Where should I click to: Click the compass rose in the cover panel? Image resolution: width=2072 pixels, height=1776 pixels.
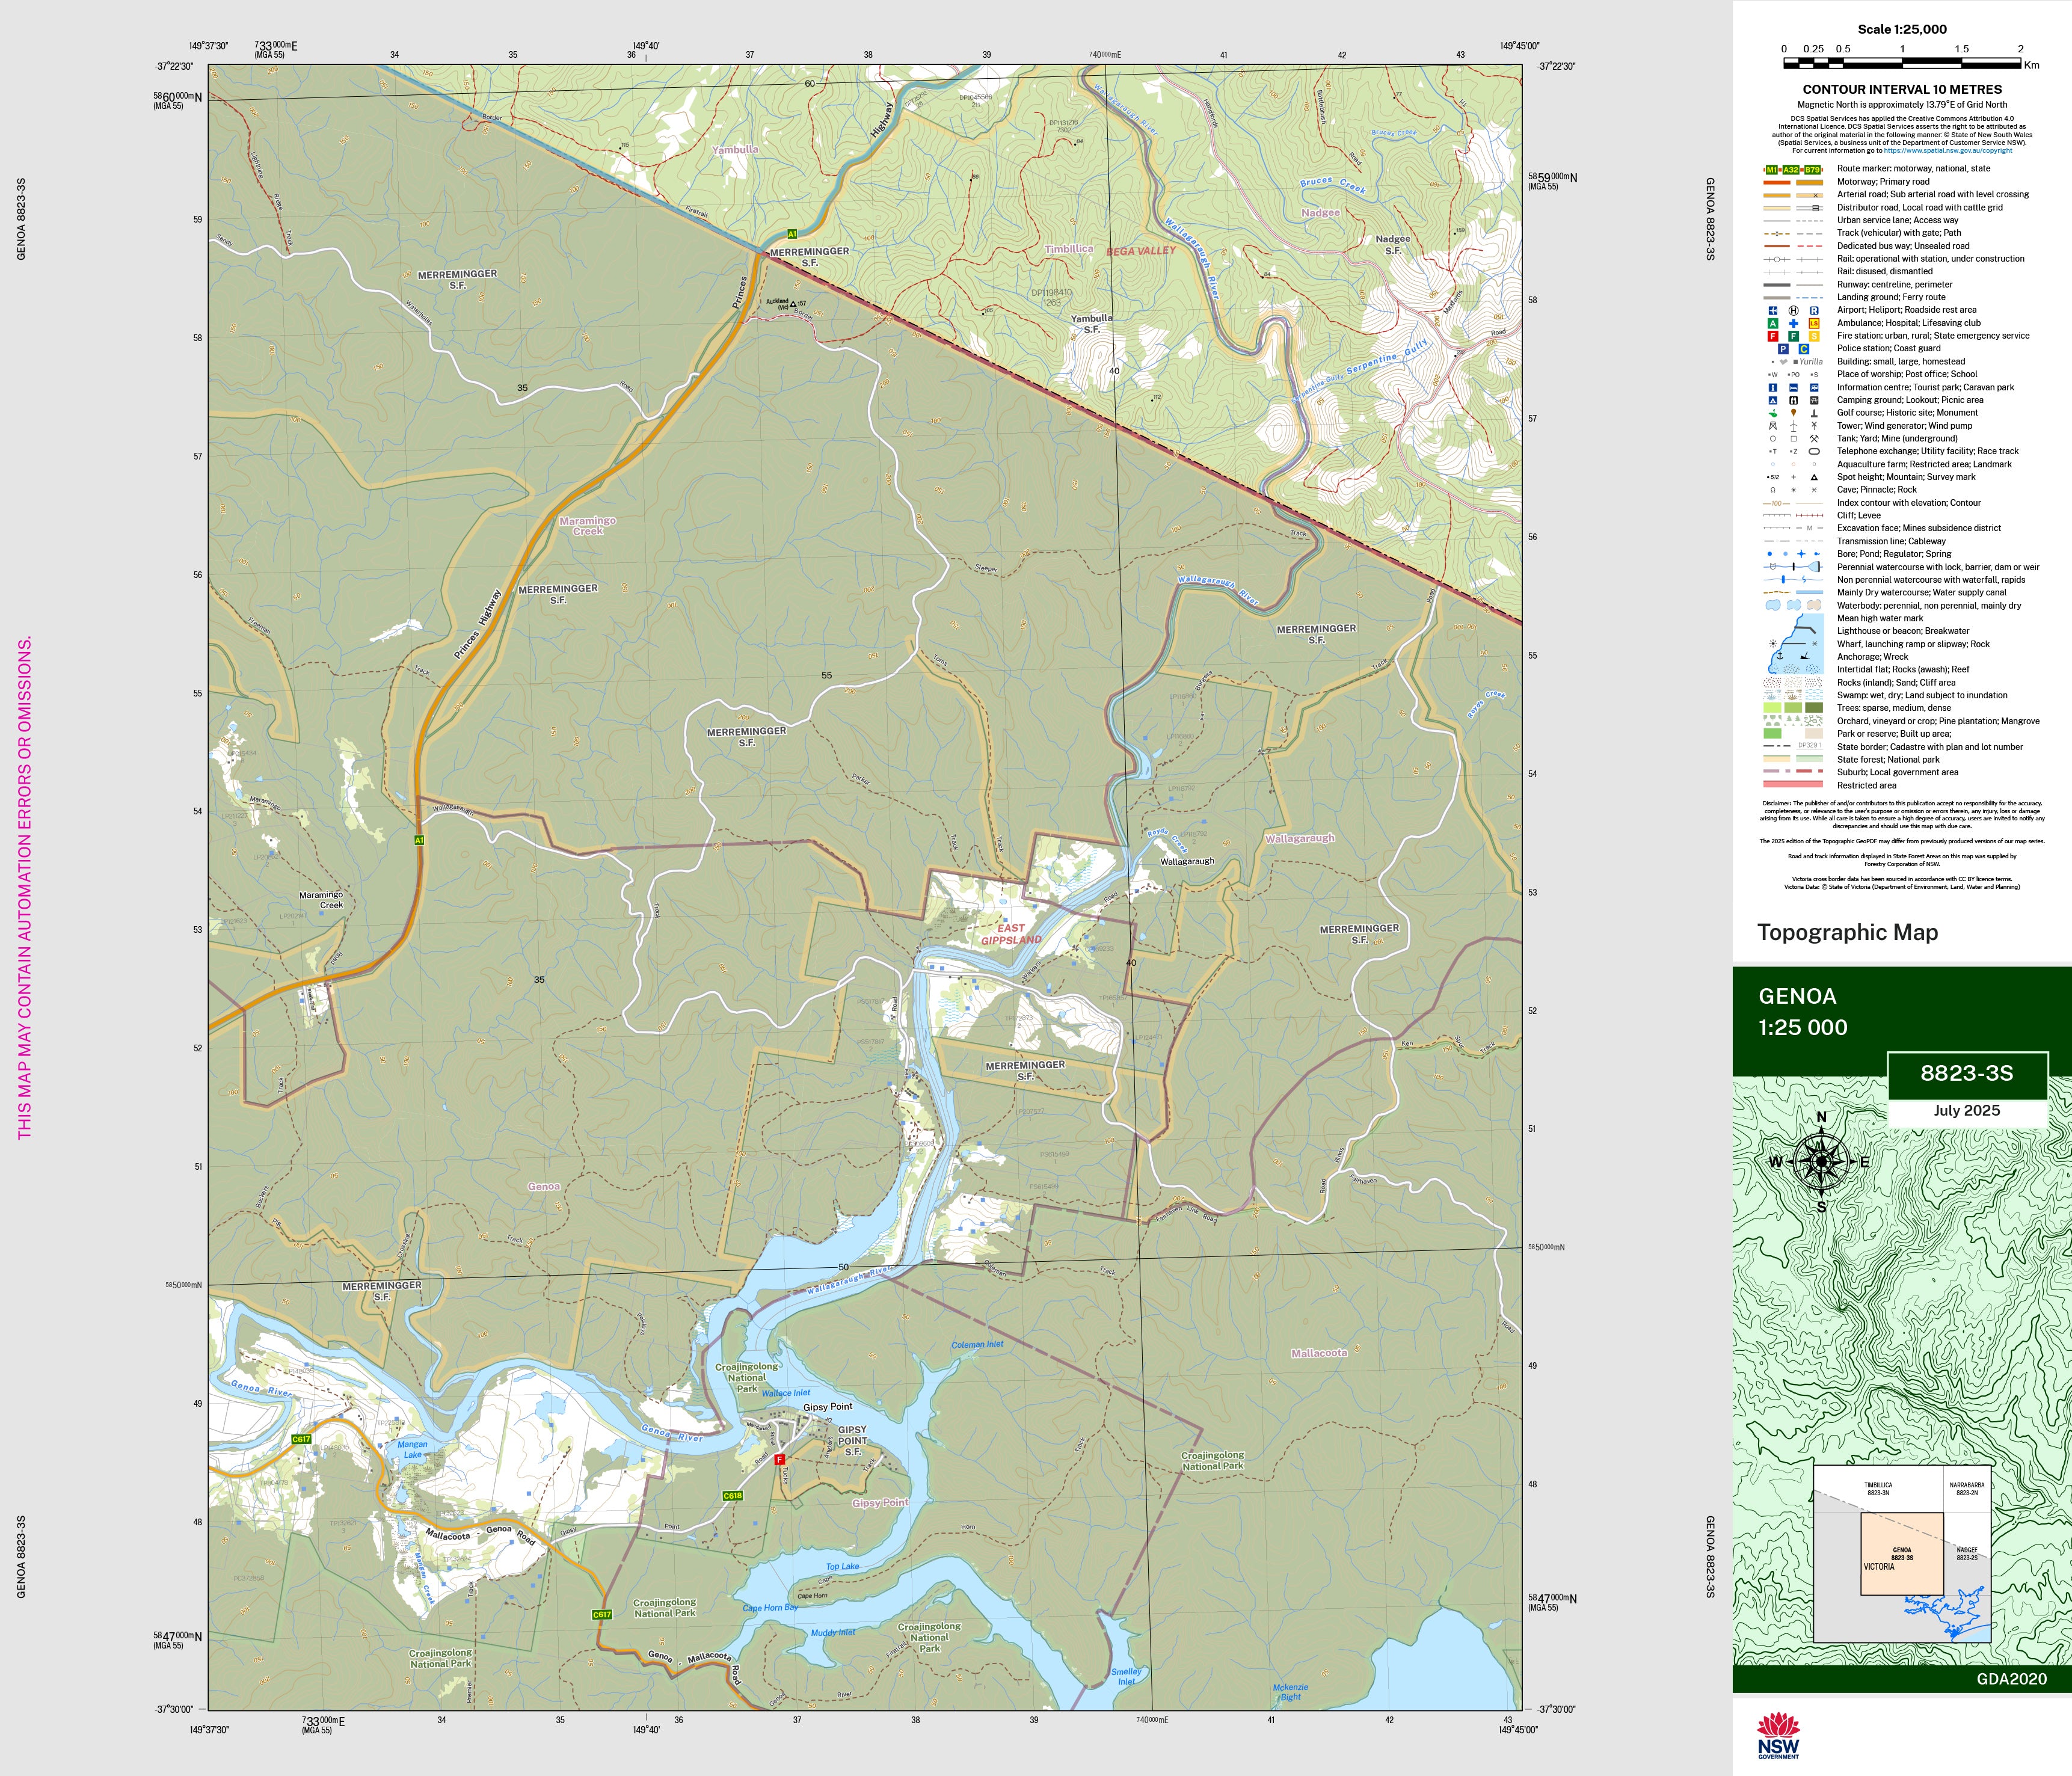coord(1822,1161)
